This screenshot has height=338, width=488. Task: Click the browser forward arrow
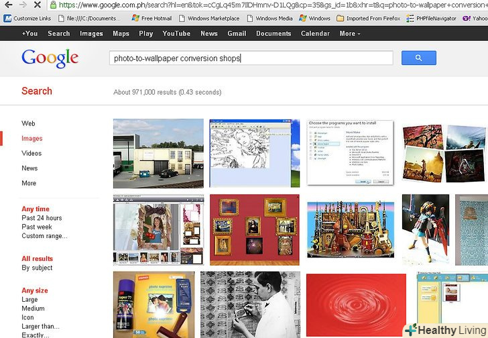(x=23, y=5)
